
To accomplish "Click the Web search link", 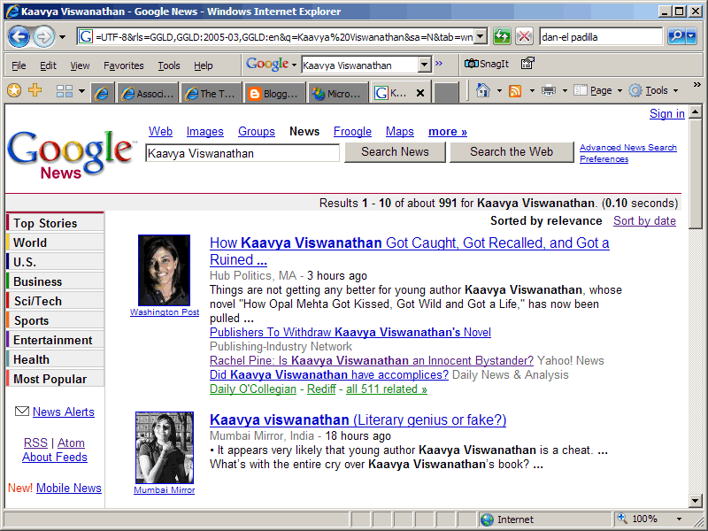I will pyautogui.click(x=160, y=131).
